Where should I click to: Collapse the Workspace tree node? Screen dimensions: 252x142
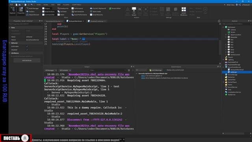pyautogui.click(x=223, y=27)
